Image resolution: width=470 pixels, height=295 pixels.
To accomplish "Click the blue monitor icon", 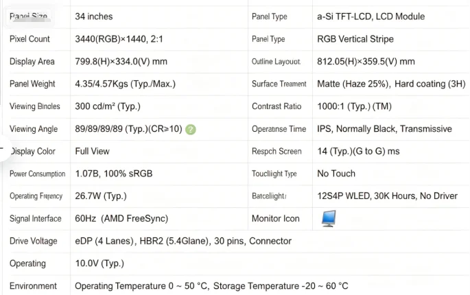I will [329, 219].
